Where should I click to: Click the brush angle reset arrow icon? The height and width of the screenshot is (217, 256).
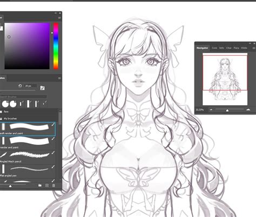20,86
